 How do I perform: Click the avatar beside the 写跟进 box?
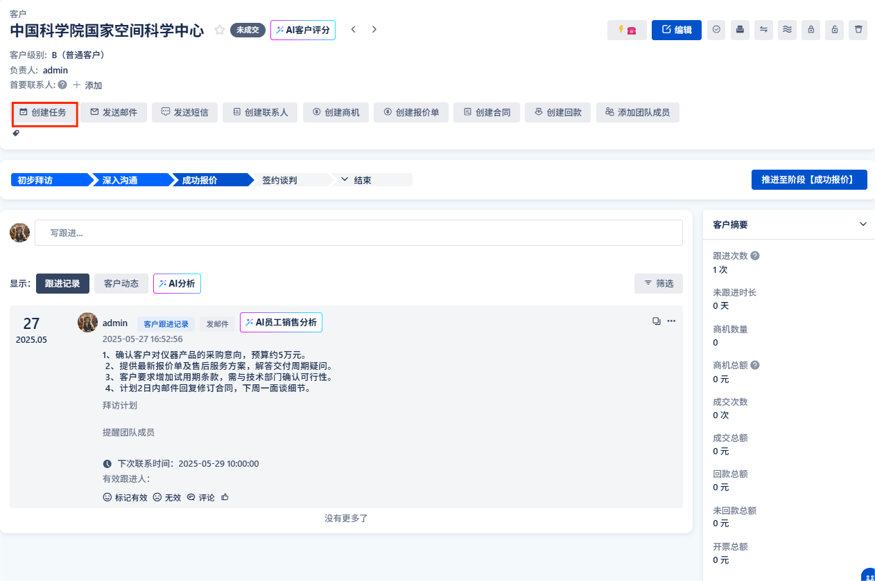pyautogui.click(x=19, y=233)
